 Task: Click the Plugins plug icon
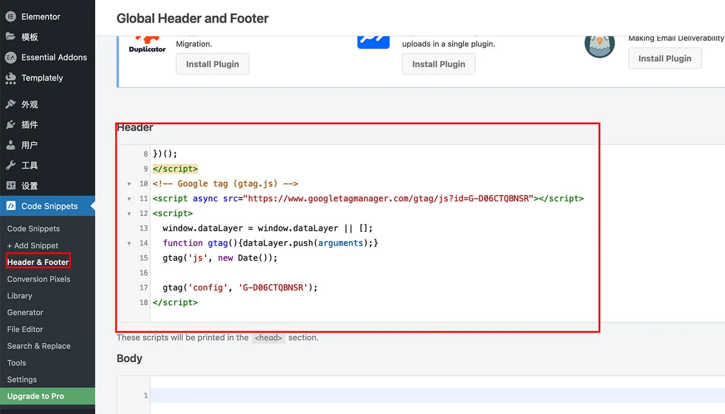[x=10, y=125]
